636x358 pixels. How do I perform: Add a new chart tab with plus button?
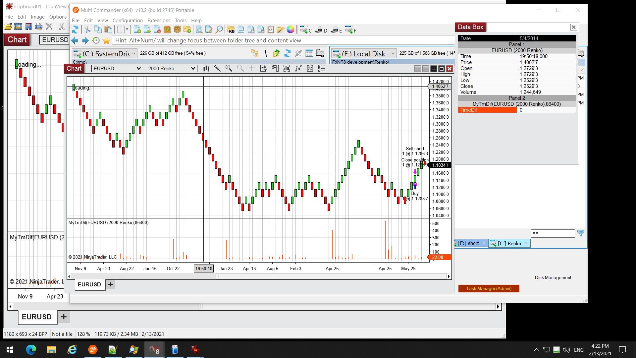coord(110,284)
